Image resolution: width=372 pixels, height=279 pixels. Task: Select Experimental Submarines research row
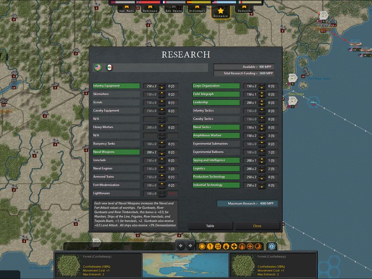tap(216, 144)
